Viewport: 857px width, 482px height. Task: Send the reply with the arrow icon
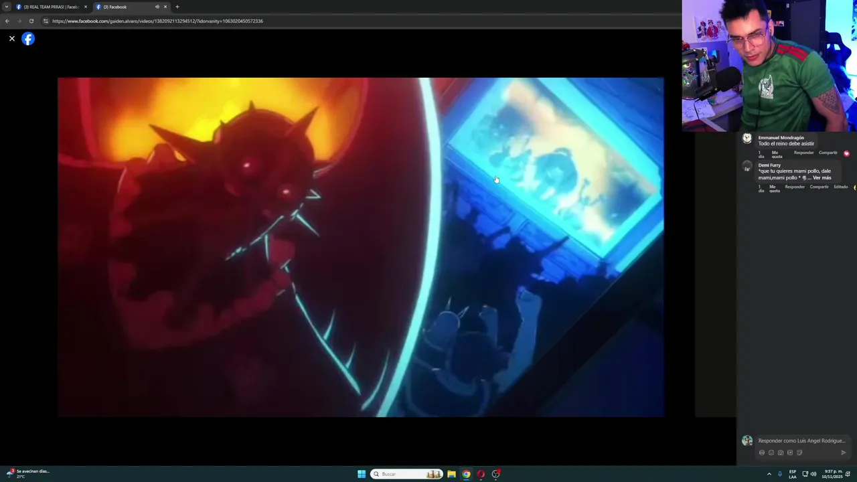click(x=843, y=453)
